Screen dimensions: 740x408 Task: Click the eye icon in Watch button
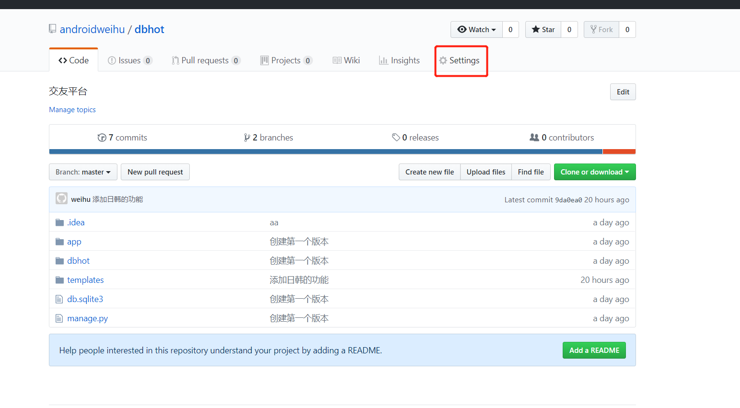pyautogui.click(x=462, y=29)
